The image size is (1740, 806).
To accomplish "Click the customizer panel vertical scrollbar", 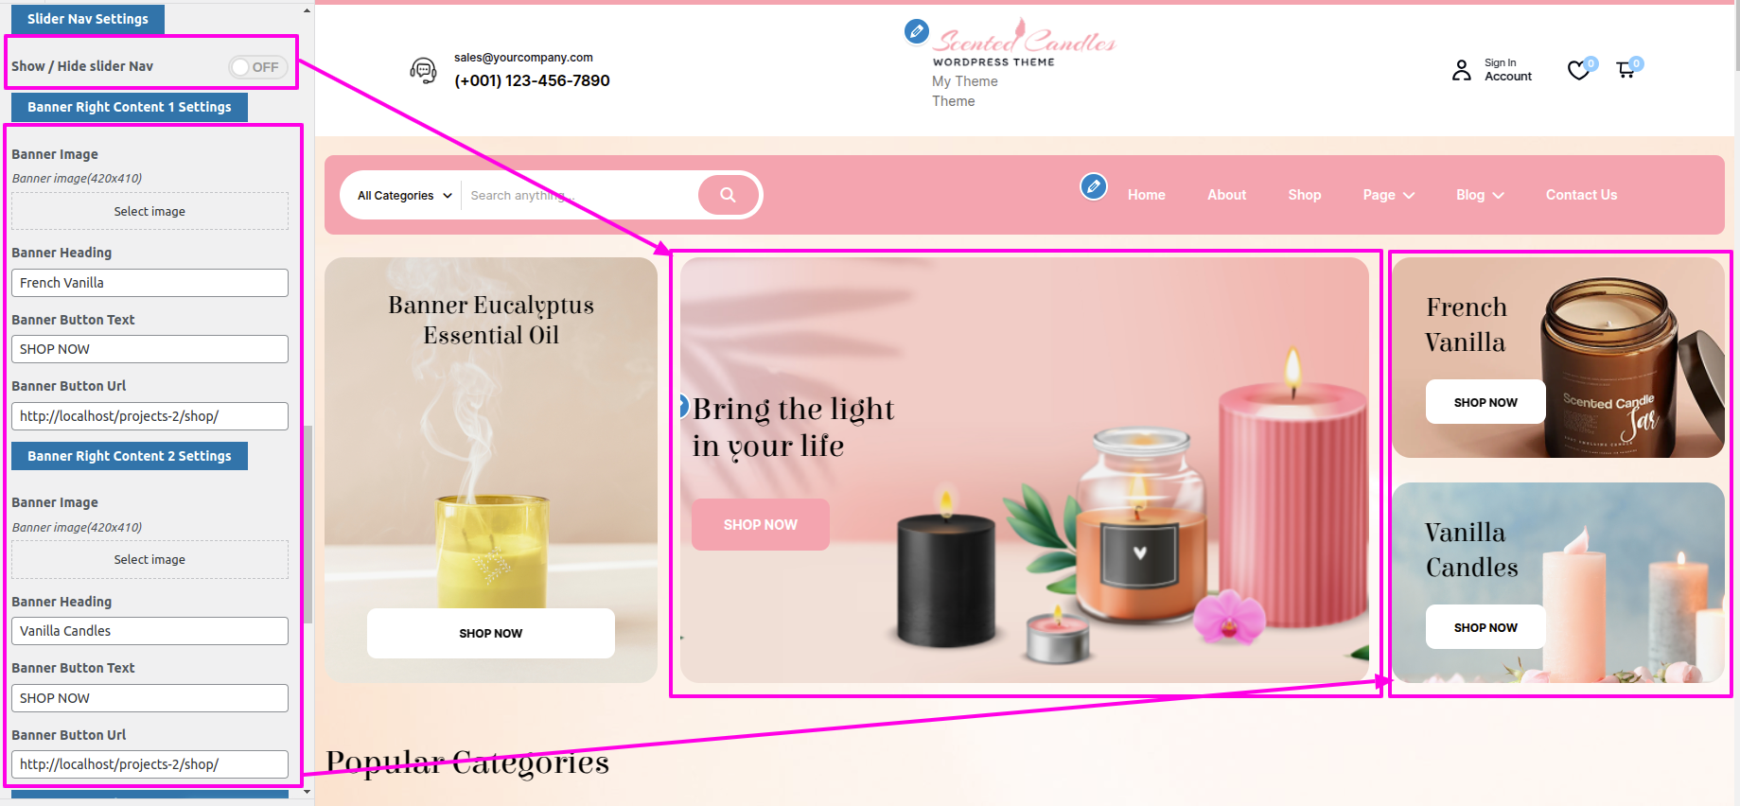I will click(x=308, y=524).
